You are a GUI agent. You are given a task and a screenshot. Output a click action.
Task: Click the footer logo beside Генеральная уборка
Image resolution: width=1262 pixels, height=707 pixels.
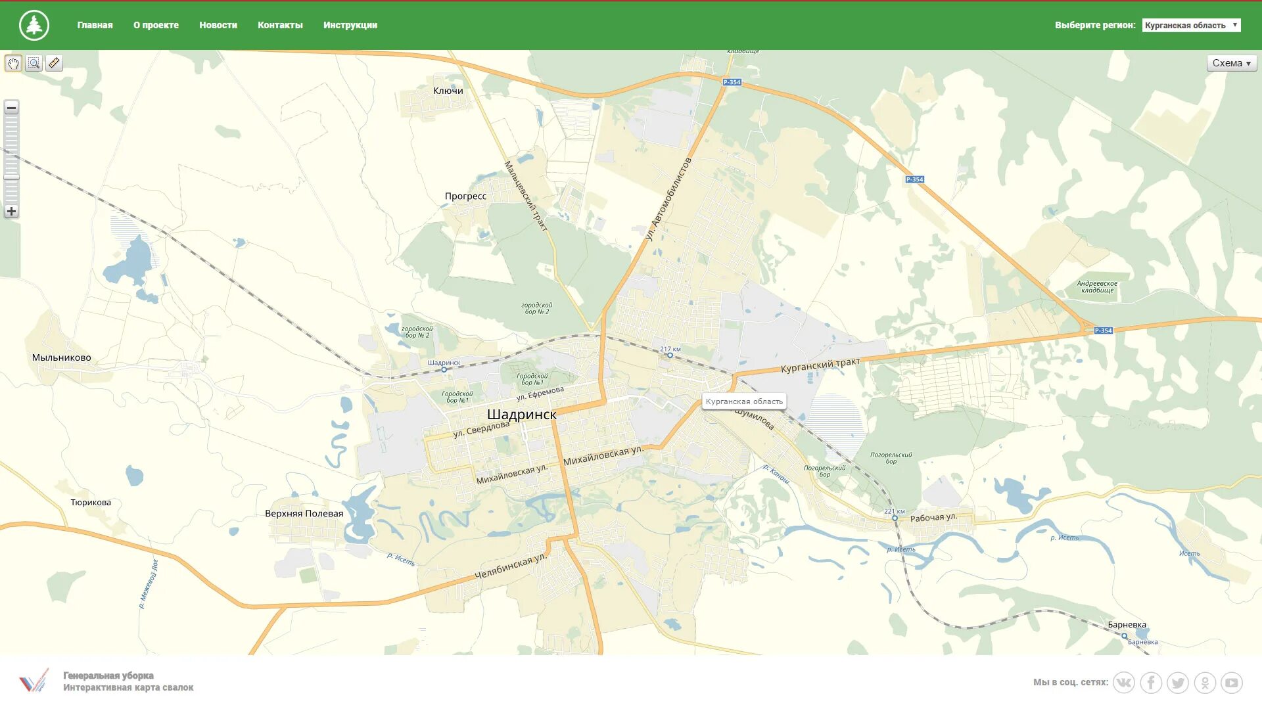click(x=34, y=681)
